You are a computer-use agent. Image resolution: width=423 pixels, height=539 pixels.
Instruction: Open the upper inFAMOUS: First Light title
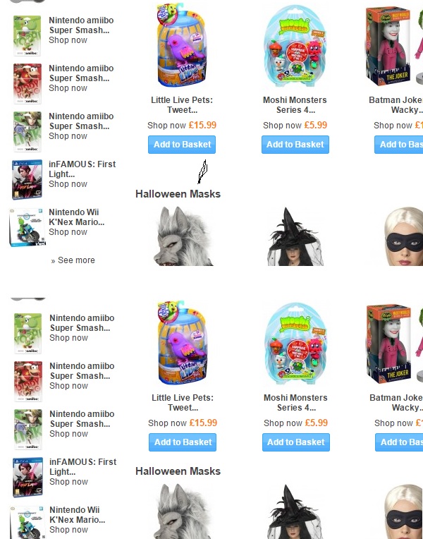coord(82,169)
